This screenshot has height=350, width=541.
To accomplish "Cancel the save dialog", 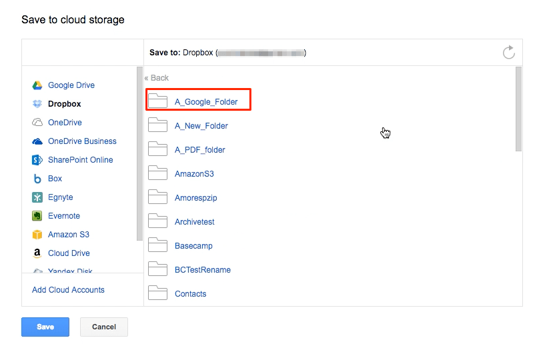I will coord(104,327).
